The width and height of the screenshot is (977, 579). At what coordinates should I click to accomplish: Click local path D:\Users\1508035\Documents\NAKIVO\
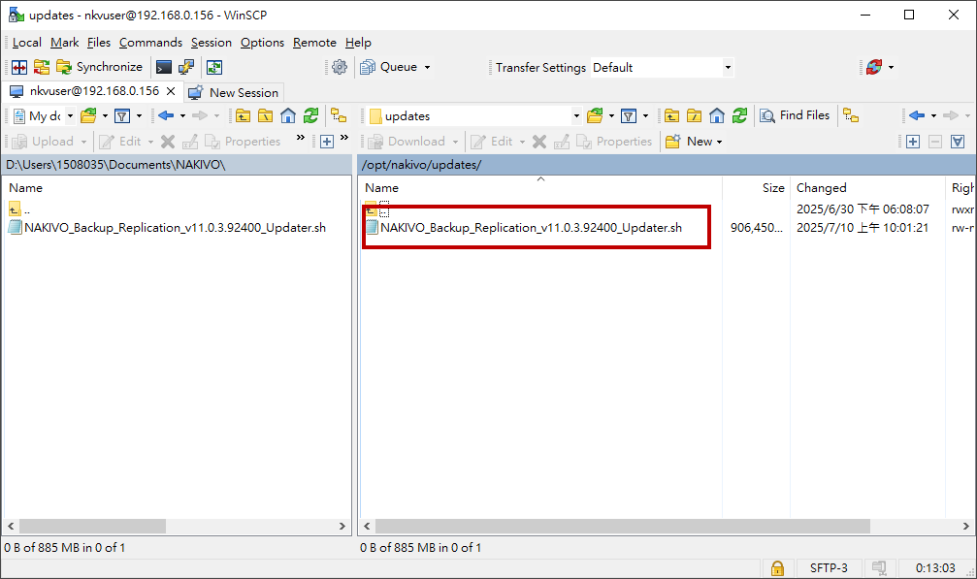pyautogui.click(x=115, y=164)
